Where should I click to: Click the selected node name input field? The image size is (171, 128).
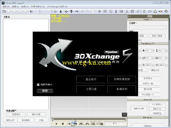[148, 27]
